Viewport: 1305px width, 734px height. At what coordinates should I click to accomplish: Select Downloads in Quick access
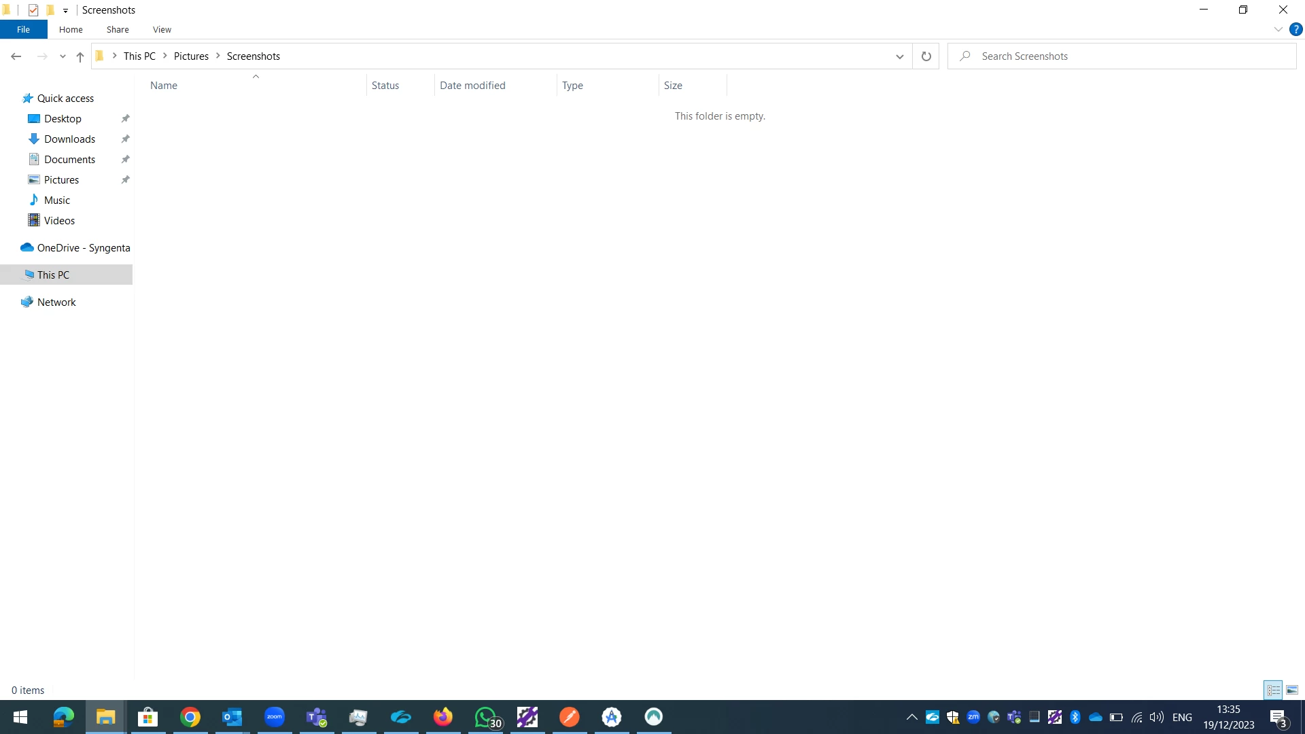69,139
